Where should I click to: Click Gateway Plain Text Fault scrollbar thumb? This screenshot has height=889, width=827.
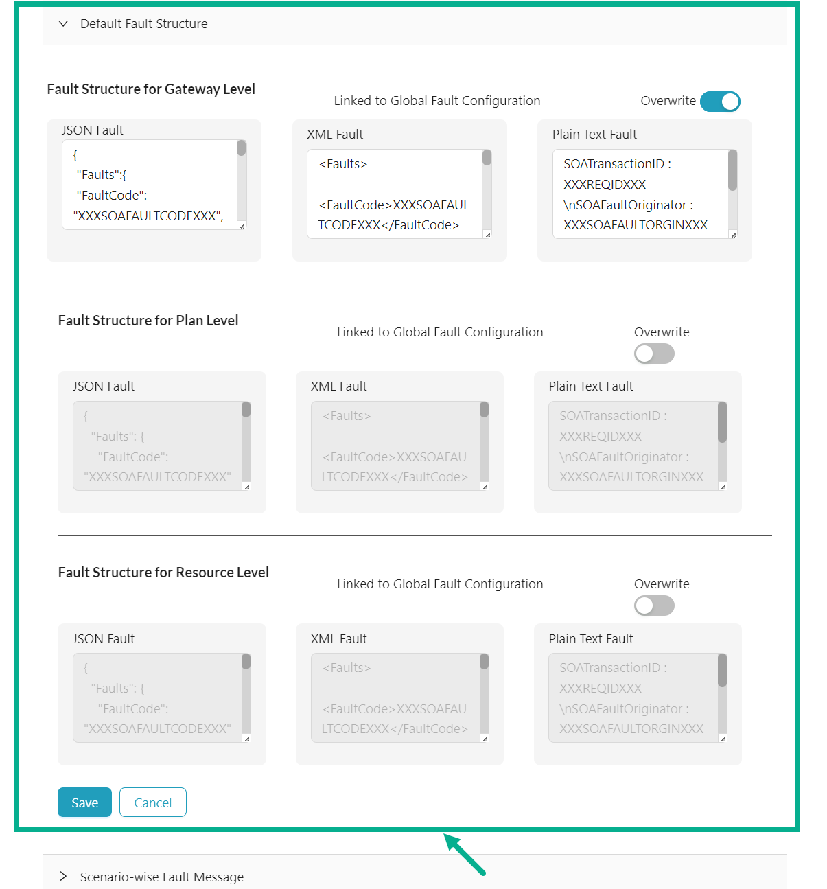tap(732, 170)
